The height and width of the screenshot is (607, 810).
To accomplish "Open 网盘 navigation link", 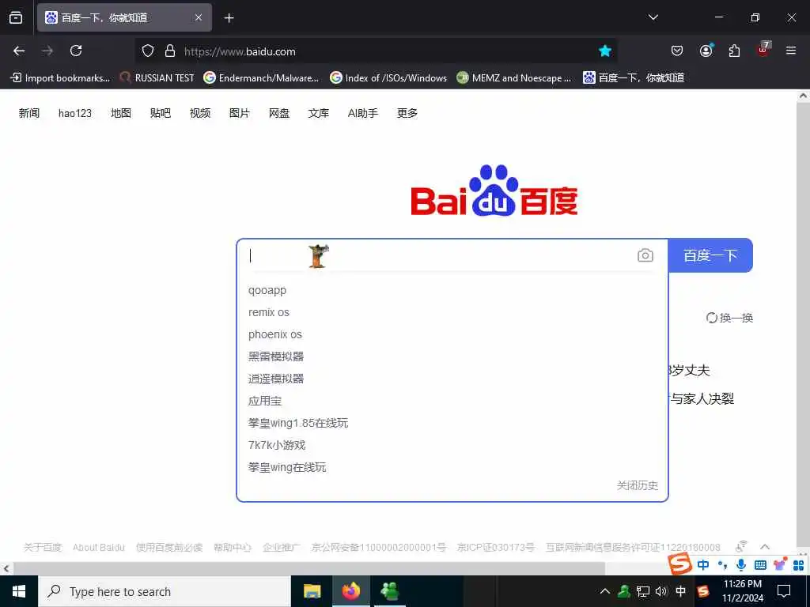I will pos(279,113).
